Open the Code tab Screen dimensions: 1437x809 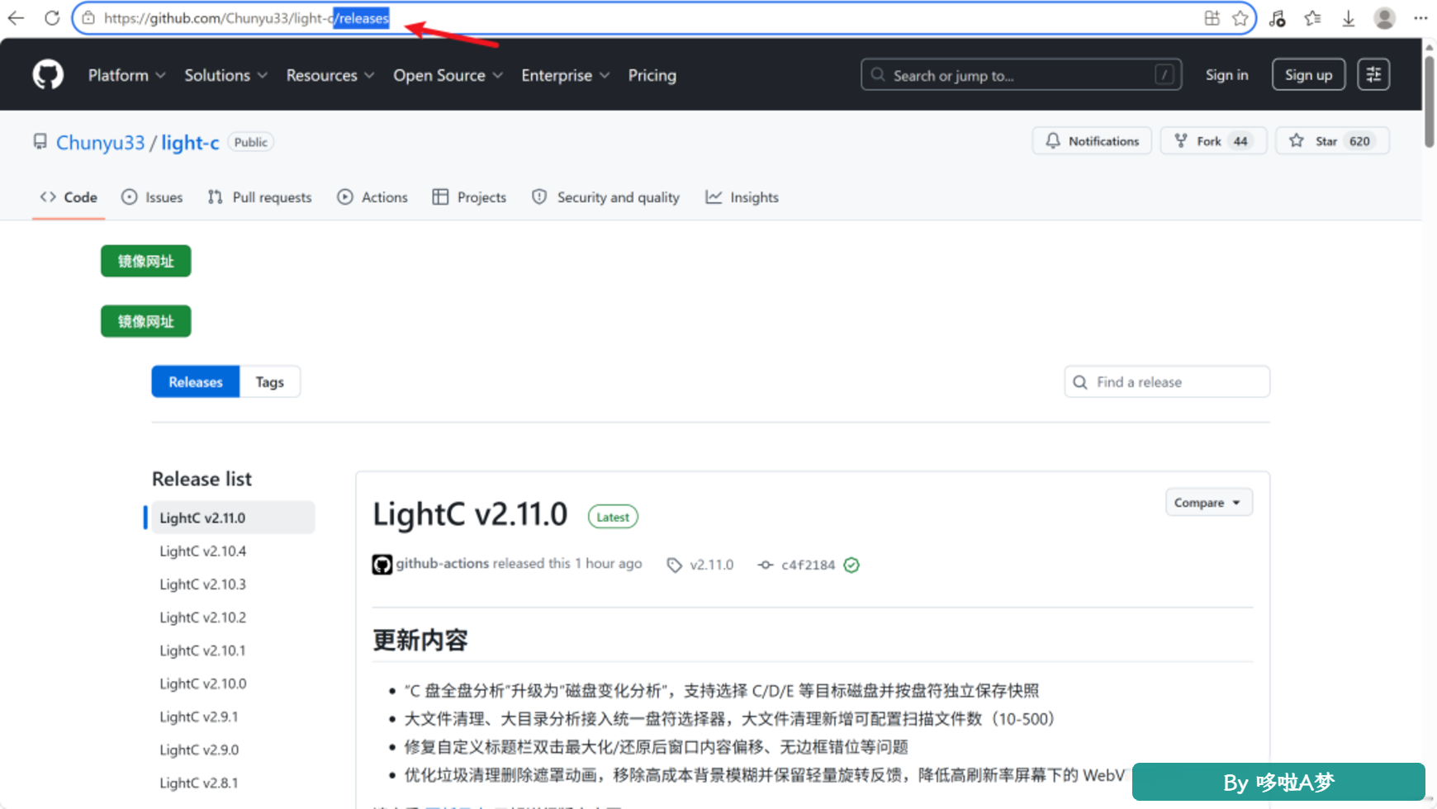(x=69, y=197)
